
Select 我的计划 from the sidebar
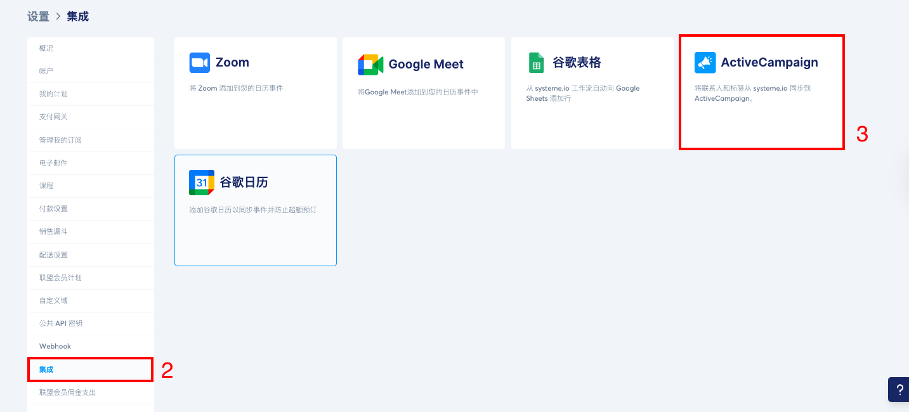pos(91,94)
